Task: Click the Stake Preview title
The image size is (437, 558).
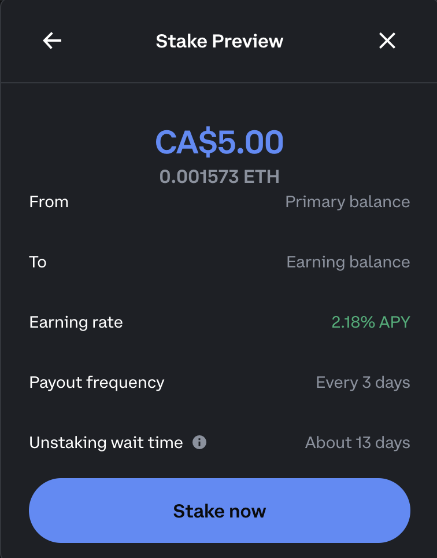Action: point(220,41)
